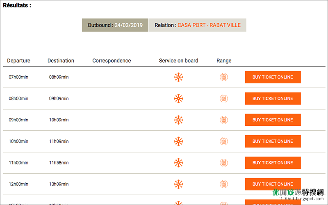Click arrival time 10h09min
The image size is (328, 205).
[x=59, y=120]
